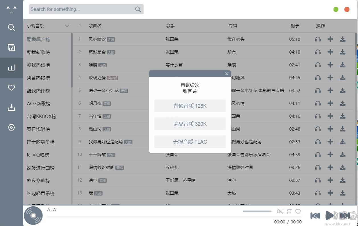Viewport: 358px width, 226px height.
Task: Click artist 等什么君
Action: click(174, 65)
